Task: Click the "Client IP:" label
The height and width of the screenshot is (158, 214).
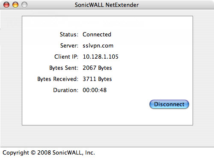Action: point(66,57)
